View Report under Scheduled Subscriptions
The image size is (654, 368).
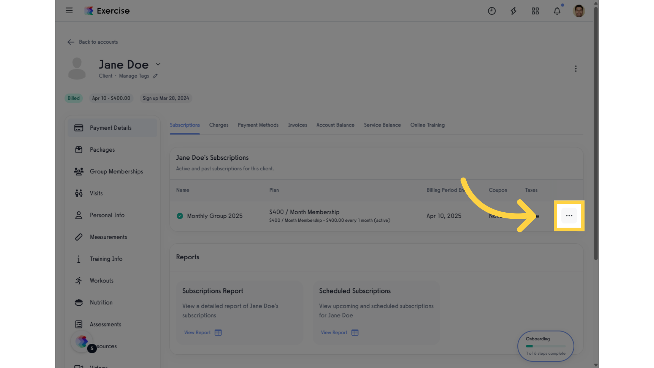(340, 333)
